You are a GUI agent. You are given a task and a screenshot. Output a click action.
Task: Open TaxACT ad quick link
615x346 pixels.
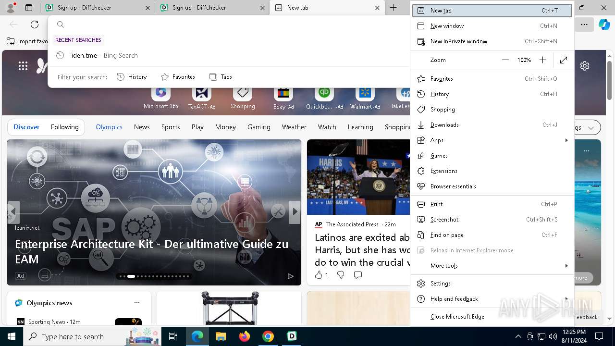click(x=202, y=98)
